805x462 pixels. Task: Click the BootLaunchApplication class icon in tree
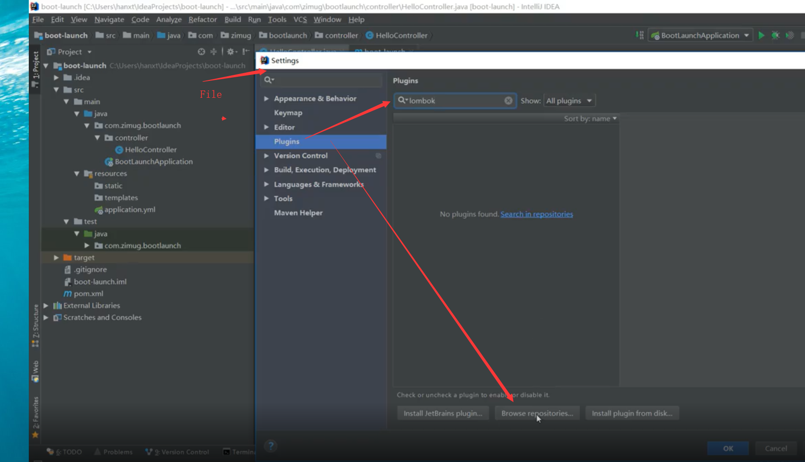(x=109, y=162)
